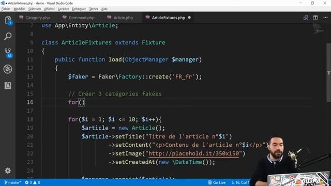
Task: Click line number 16 in the gutter
Action: click(x=30, y=102)
